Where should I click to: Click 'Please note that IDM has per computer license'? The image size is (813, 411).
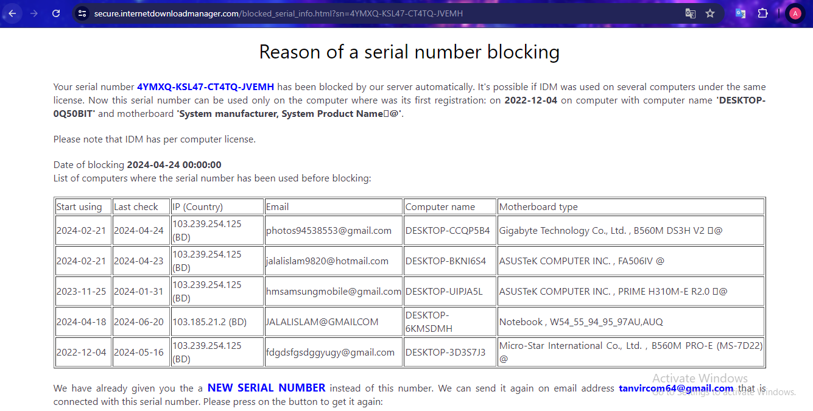[x=155, y=139]
